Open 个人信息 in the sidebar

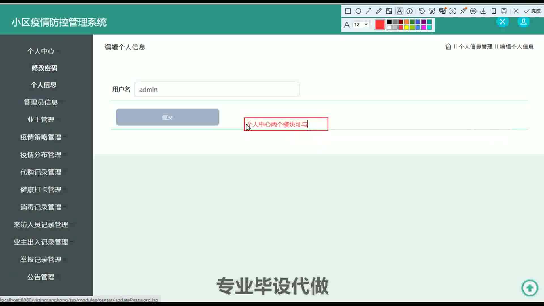[x=44, y=85]
